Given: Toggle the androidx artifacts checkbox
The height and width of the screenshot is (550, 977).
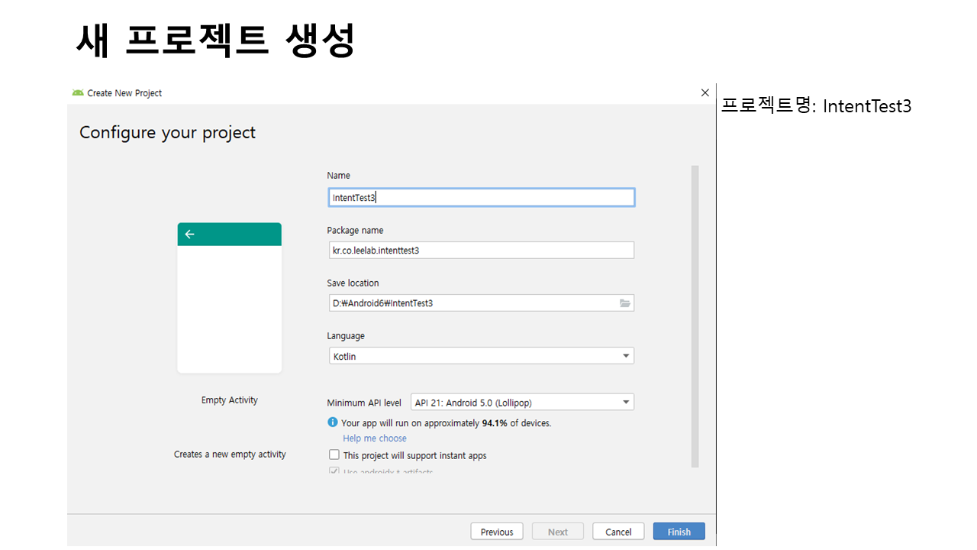Looking at the screenshot, I should 334,472.
